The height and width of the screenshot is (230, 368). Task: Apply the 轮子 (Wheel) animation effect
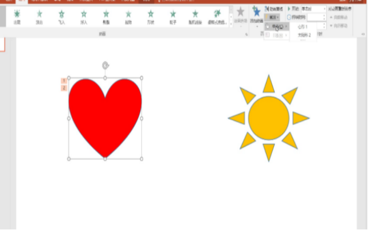point(173,17)
